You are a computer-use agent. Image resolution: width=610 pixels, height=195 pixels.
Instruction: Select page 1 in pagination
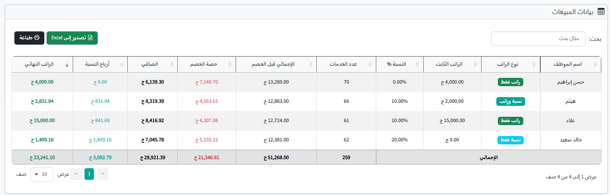[89, 174]
